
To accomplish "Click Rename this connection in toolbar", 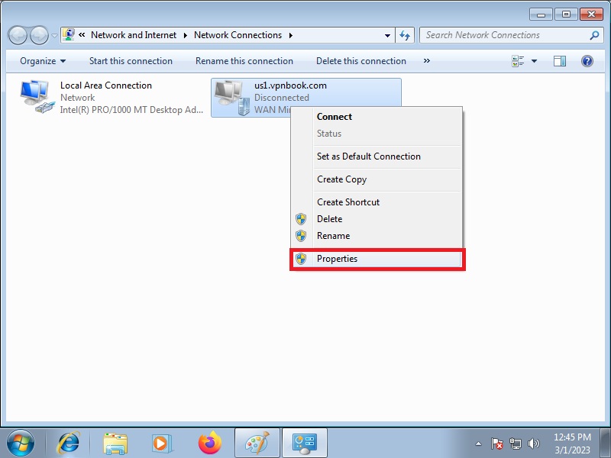I will pos(244,61).
